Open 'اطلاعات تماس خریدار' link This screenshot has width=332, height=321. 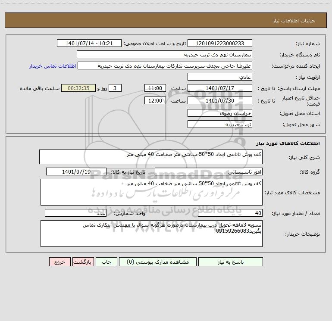[53, 66]
